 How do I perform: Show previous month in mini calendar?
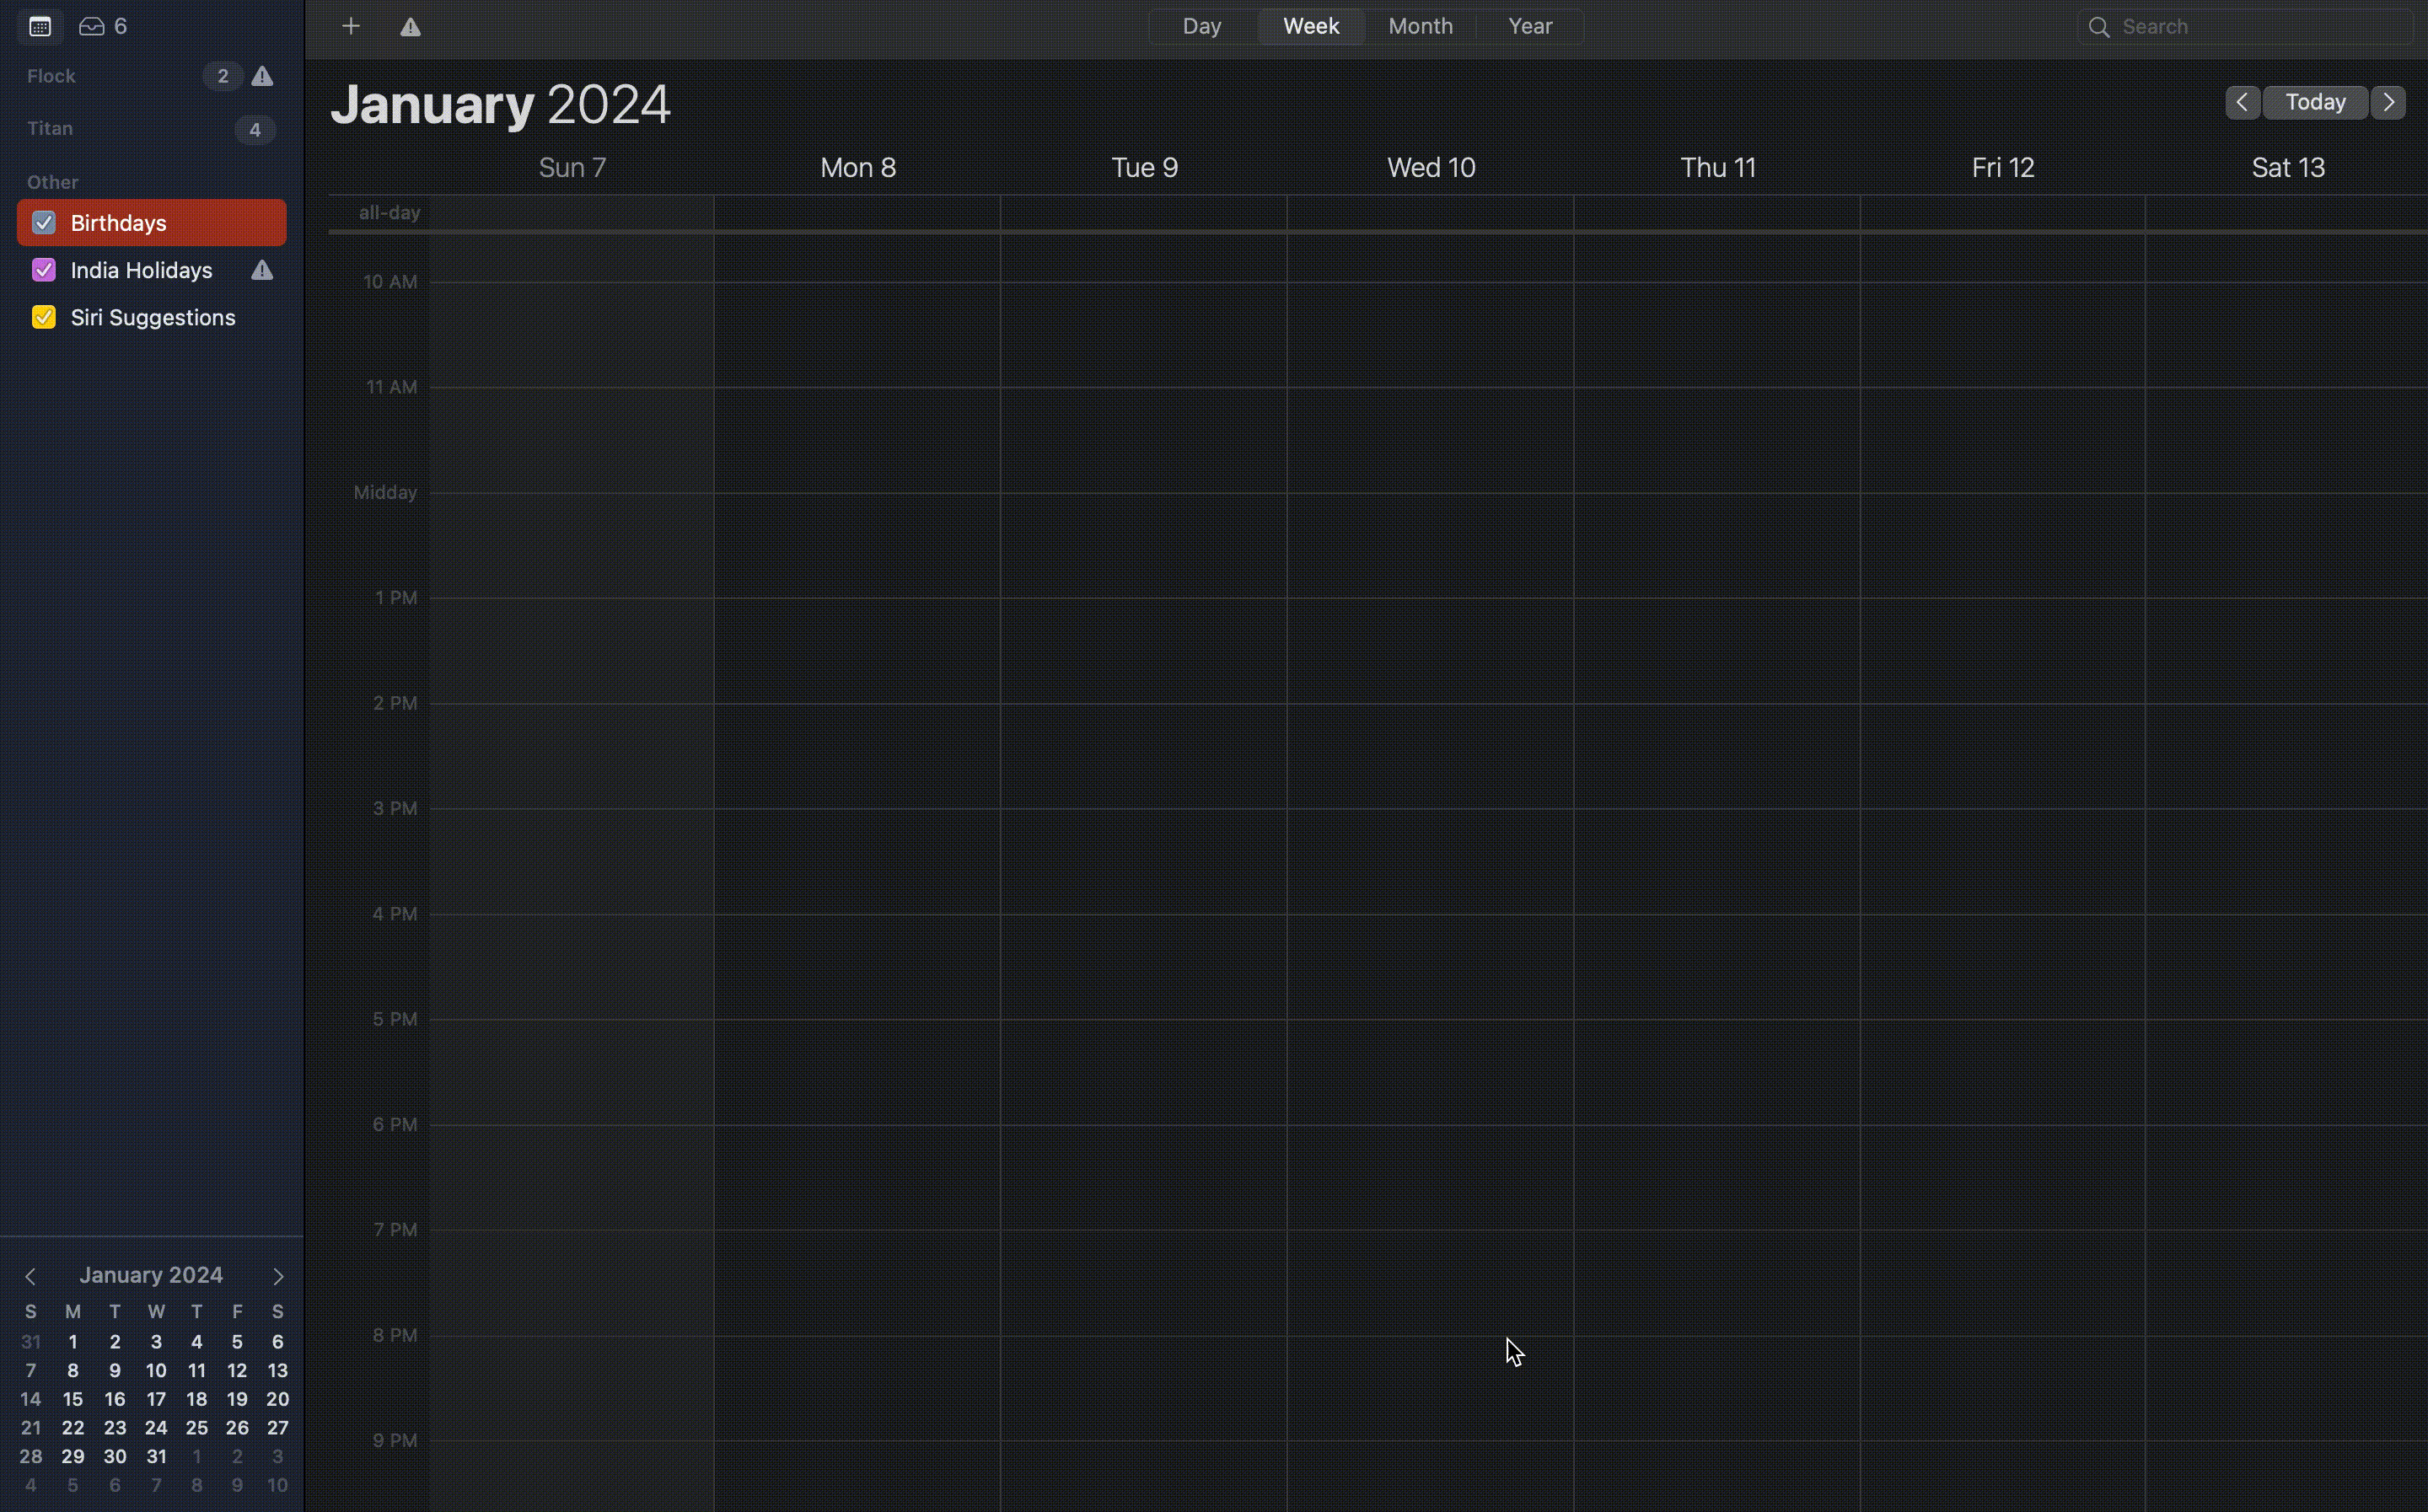(30, 1276)
